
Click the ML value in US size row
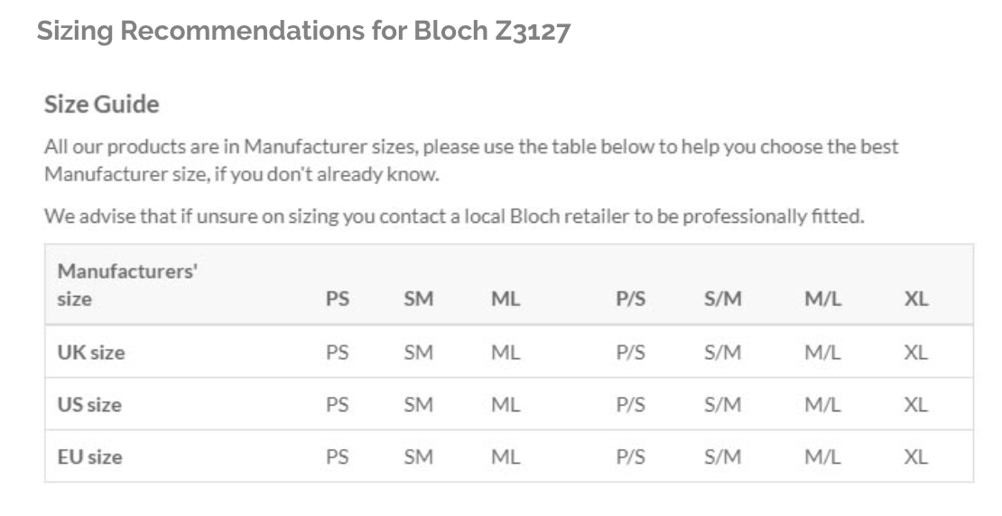[x=506, y=405]
